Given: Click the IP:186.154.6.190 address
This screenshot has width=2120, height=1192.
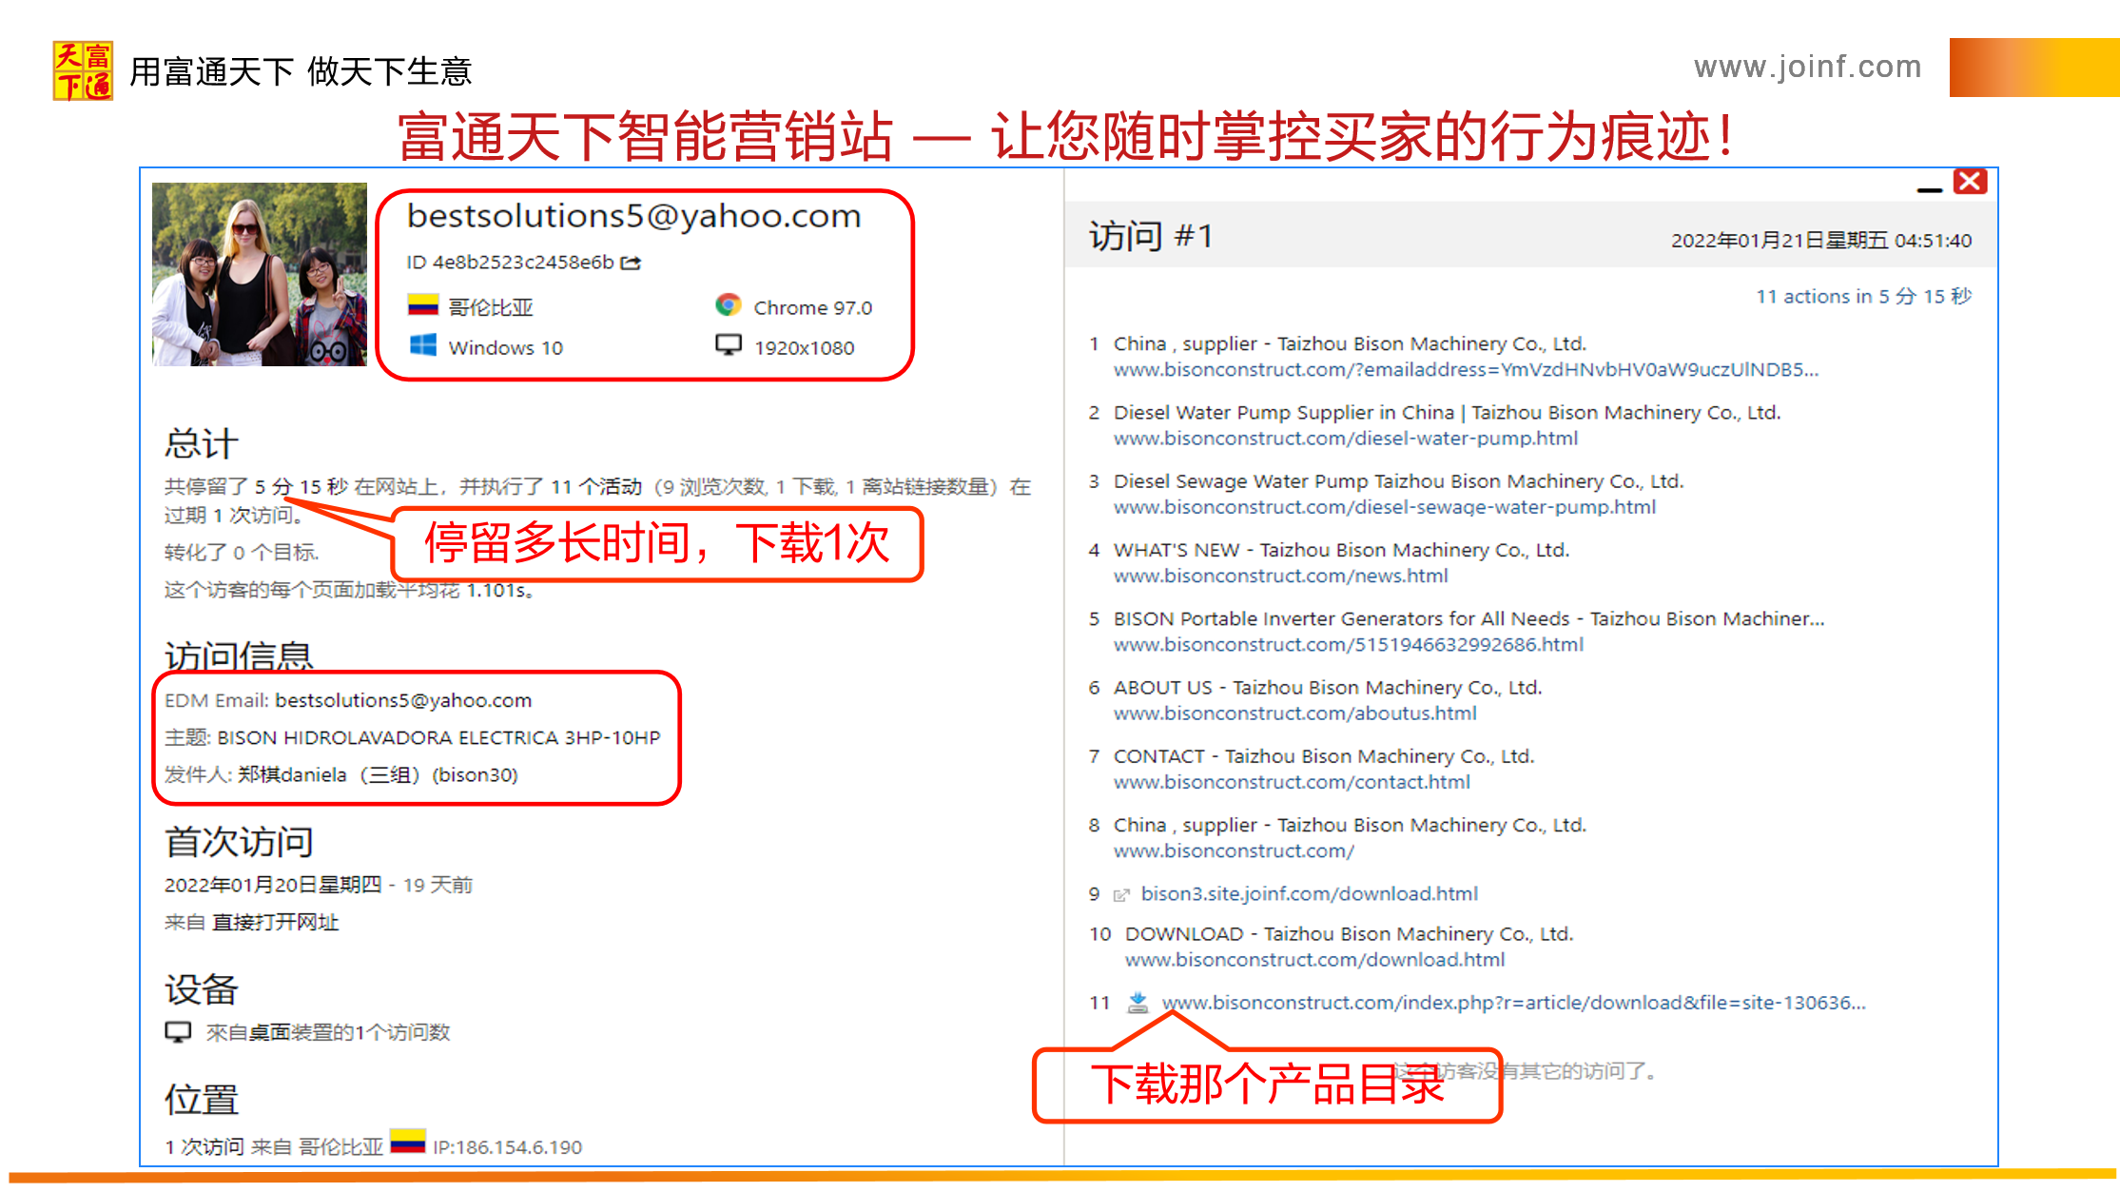Looking at the screenshot, I should coord(508,1147).
